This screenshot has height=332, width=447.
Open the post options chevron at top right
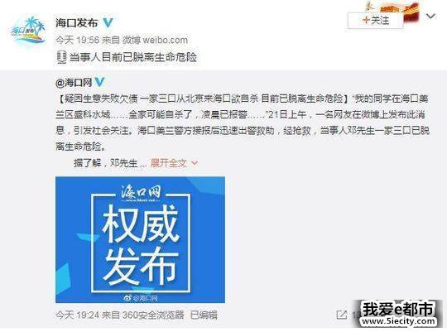430,17
